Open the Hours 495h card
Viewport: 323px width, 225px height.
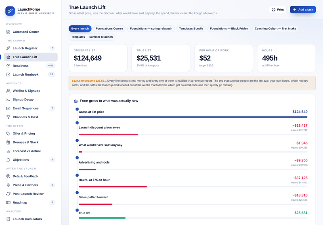286,58
